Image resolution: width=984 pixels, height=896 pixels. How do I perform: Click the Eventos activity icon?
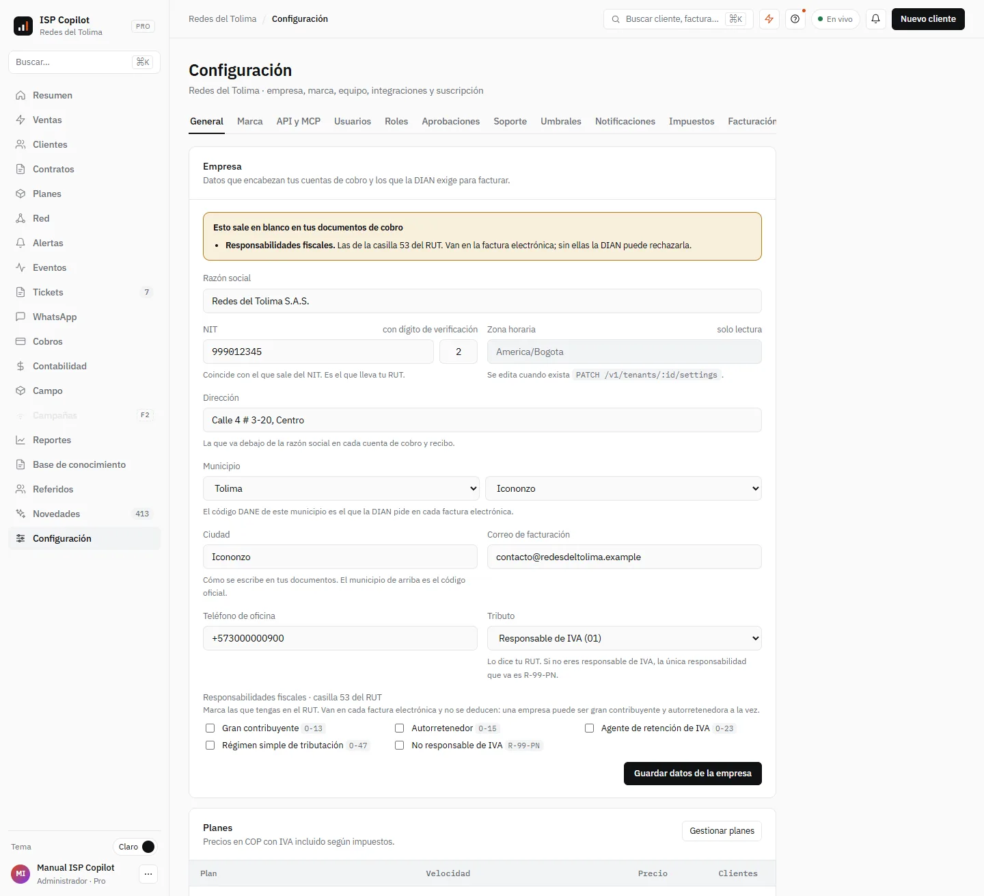tap(20, 267)
